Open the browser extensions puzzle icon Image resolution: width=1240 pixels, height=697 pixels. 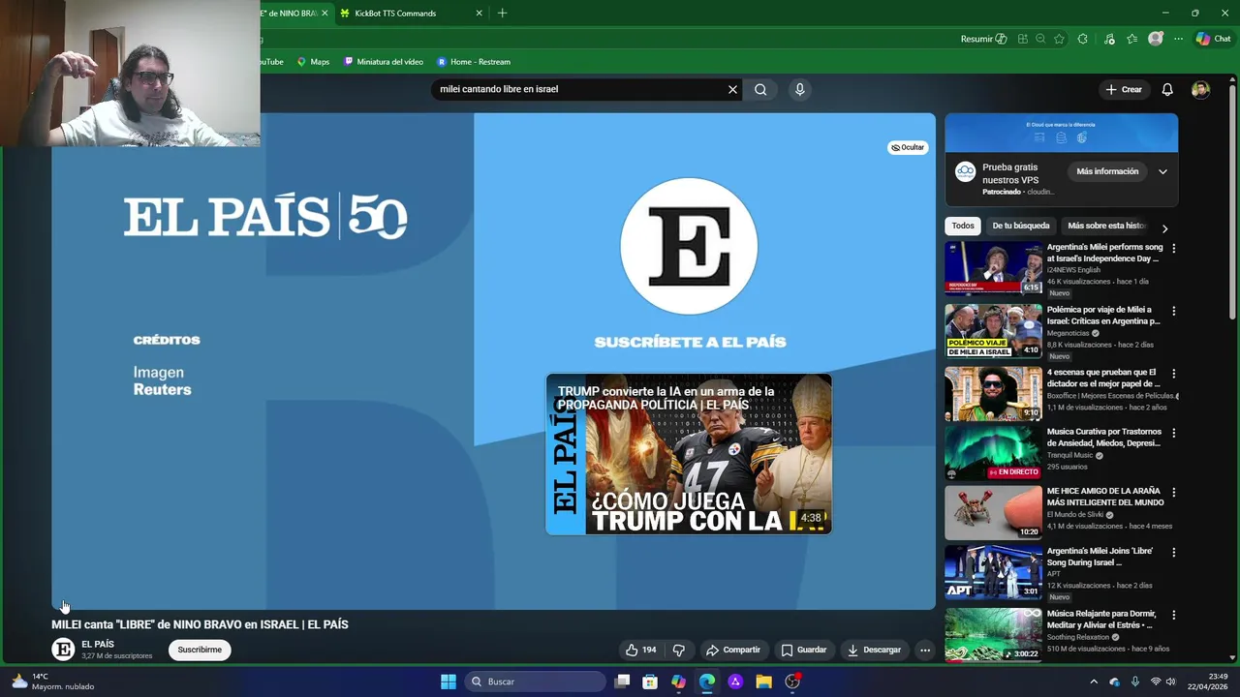tap(1083, 39)
